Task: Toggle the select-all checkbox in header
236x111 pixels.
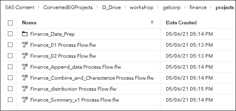Action: (10, 23)
